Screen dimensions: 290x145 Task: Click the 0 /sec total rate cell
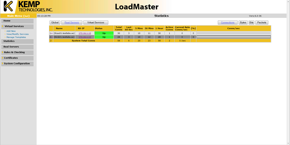(x=182, y=41)
